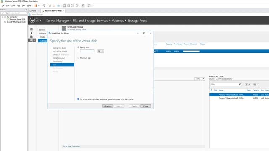This screenshot has height=151, width=269.
Task: Open the VMware File menu
Action: click(x=3, y=5)
